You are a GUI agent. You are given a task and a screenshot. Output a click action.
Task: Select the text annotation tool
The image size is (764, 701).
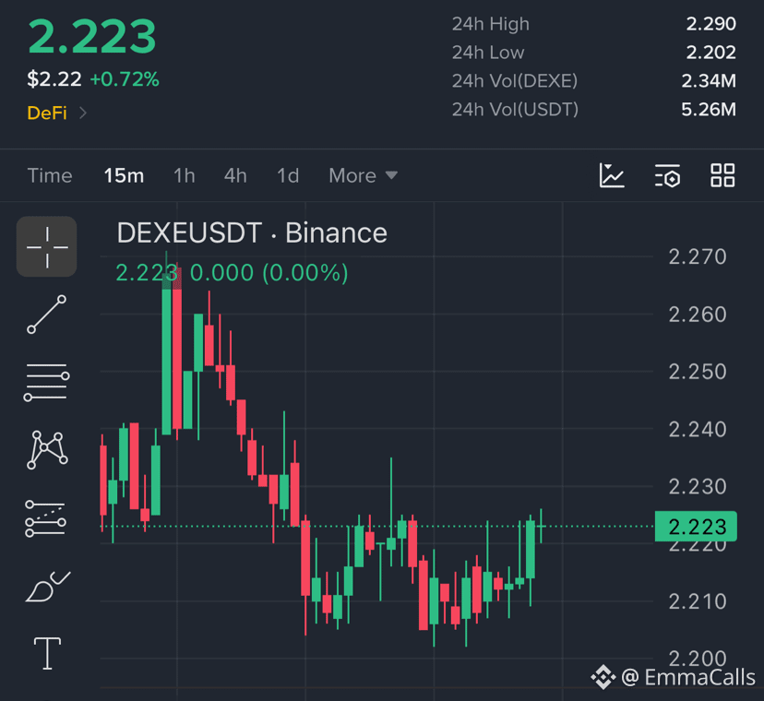47,653
